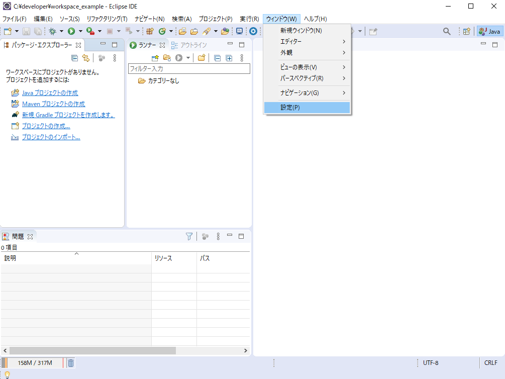Click the green Run toolbar icon
This screenshot has height=379, width=505.
coord(71,31)
